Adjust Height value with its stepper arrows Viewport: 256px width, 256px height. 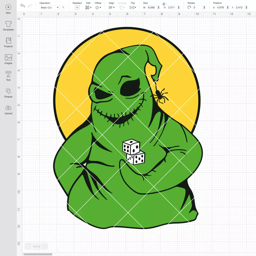pos(179,7)
